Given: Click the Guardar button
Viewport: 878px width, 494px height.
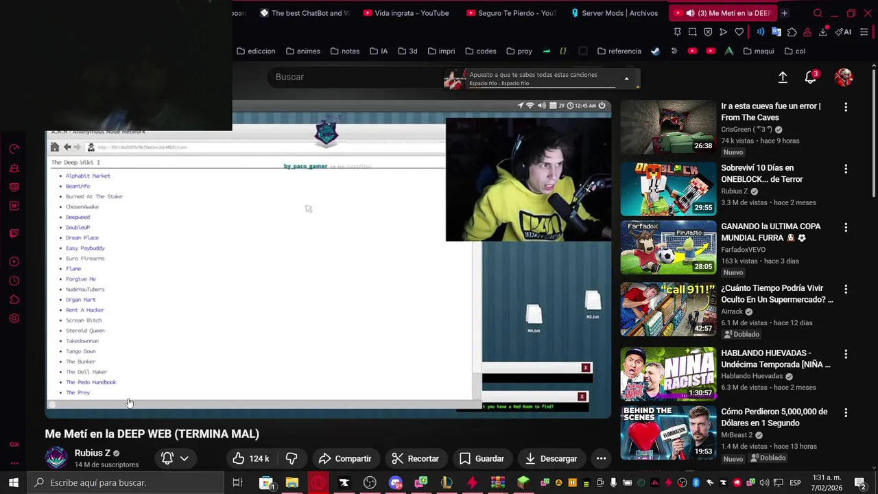Looking at the screenshot, I should coord(482,458).
